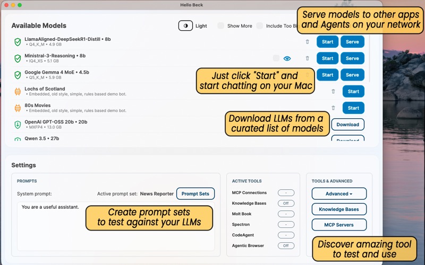Select the Qwen 3.5 27b model row

tap(188, 138)
